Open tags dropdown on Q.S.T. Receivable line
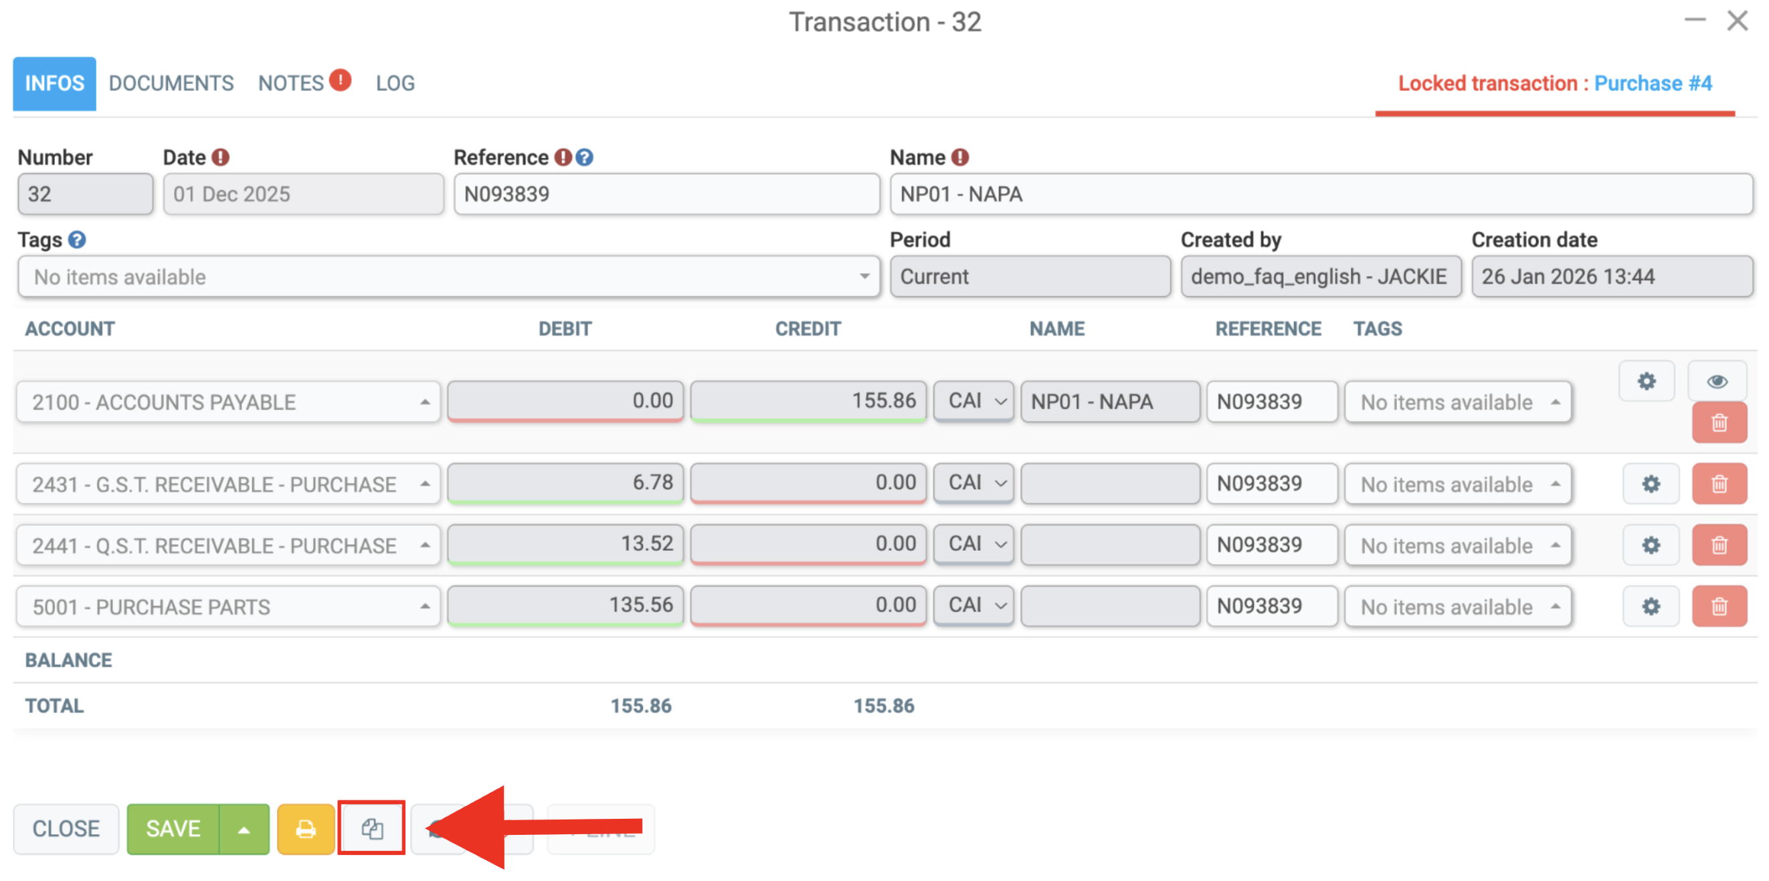Viewport: 1769px width, 881px height. pyautogui.click(x=1458, y=545)
